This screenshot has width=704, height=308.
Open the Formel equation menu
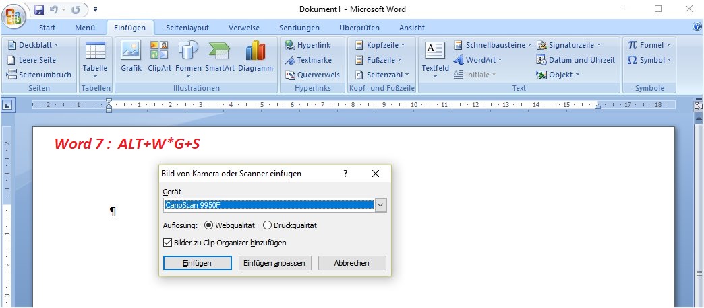point(649,45)
